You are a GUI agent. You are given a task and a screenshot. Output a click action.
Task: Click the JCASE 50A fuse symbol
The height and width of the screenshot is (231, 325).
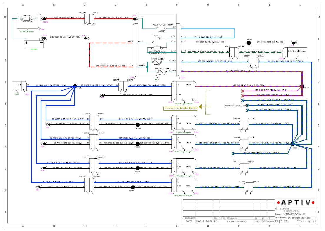click(162, 28)
